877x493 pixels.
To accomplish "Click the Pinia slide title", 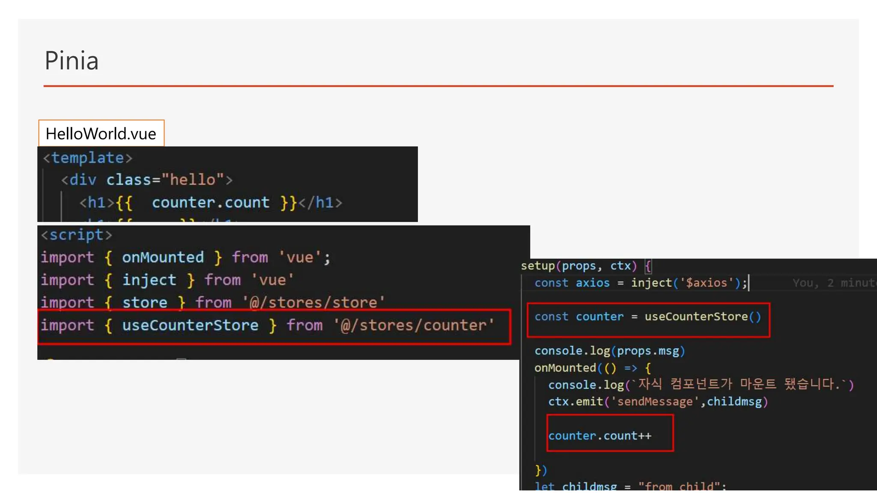I will (x=72, y=60).
